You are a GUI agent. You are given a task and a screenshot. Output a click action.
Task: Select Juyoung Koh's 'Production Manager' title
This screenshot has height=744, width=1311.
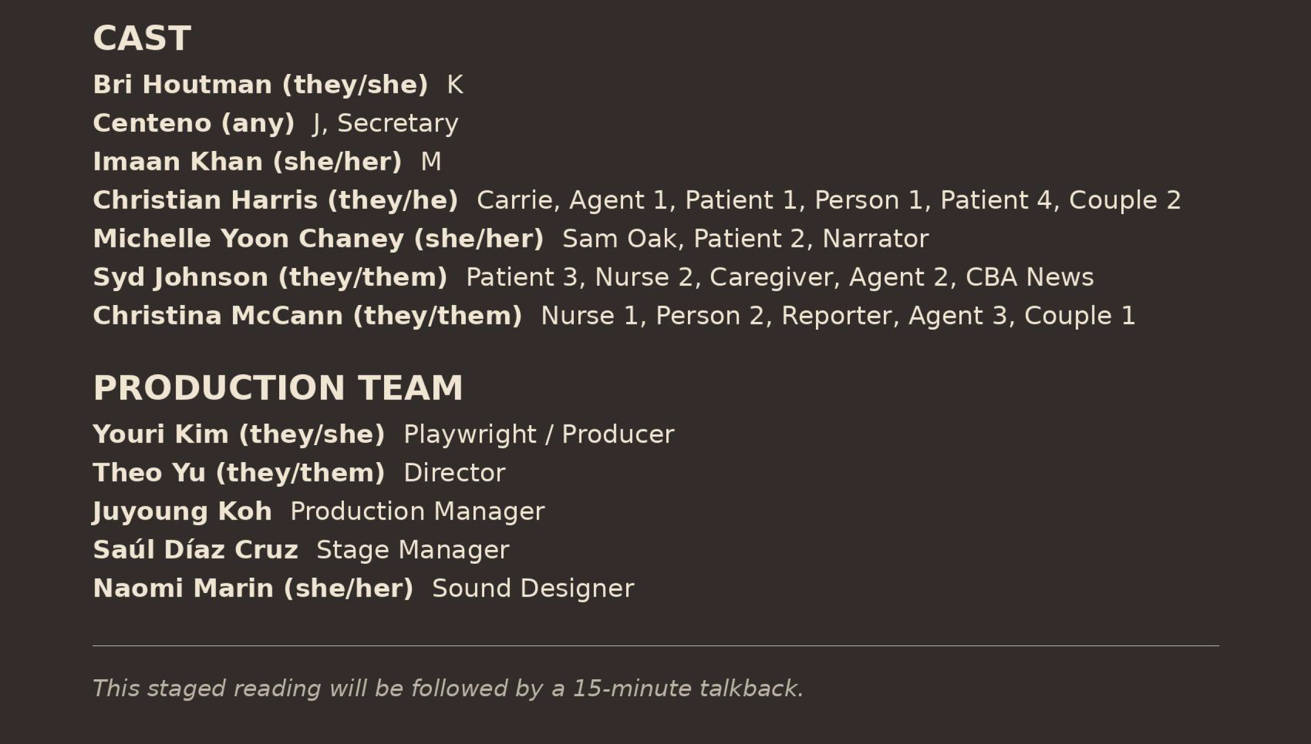[x=417, y=511]
